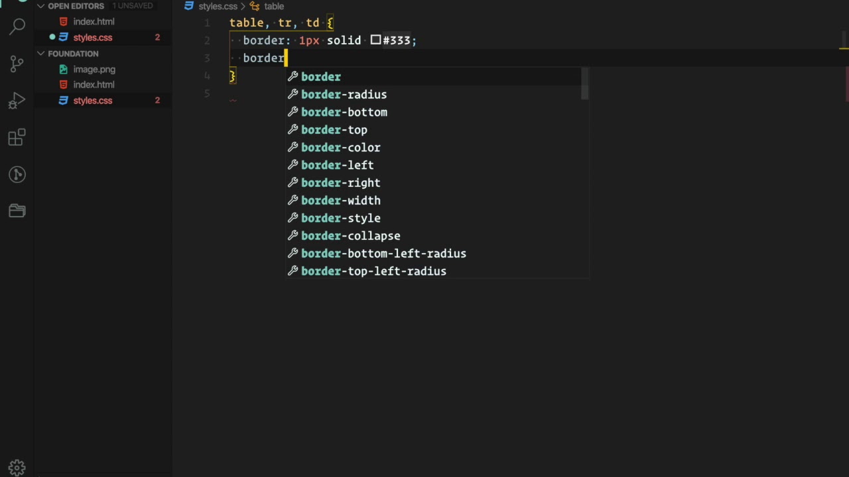The width and height of the screenshot is (849, 477).
Task: Open the Extensions view
Action: pos(17,138)
